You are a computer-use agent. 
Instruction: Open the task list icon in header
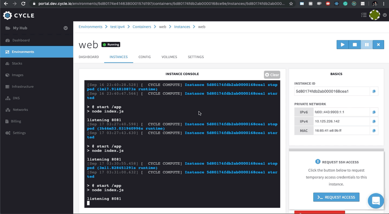pos(364,15)
